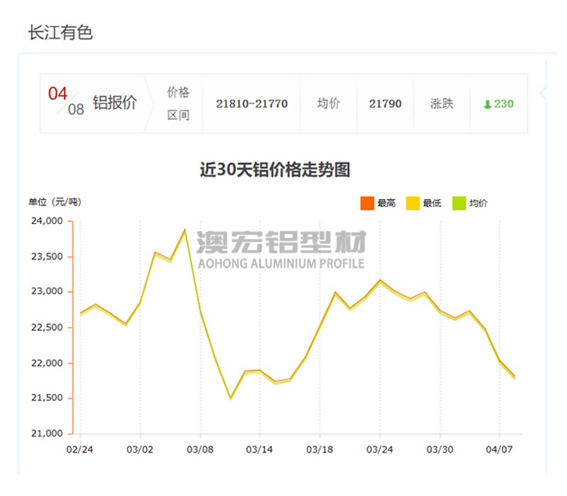Click the price range 21810-21770 link

pyautogui.click(x=252, y=103)
